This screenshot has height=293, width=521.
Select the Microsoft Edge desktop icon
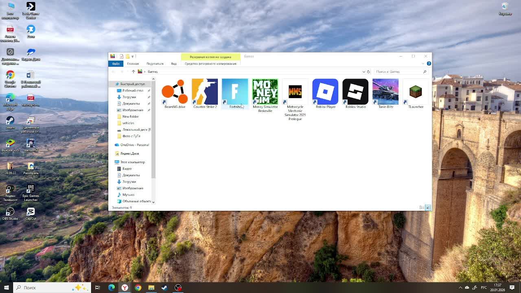[x=10, y=102]
